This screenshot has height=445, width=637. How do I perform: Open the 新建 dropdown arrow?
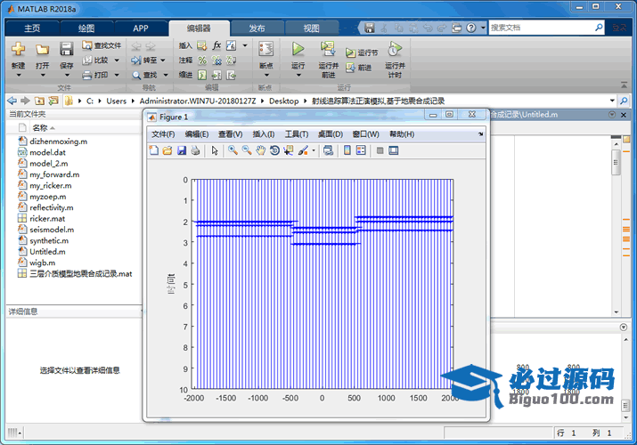point(19,76)
